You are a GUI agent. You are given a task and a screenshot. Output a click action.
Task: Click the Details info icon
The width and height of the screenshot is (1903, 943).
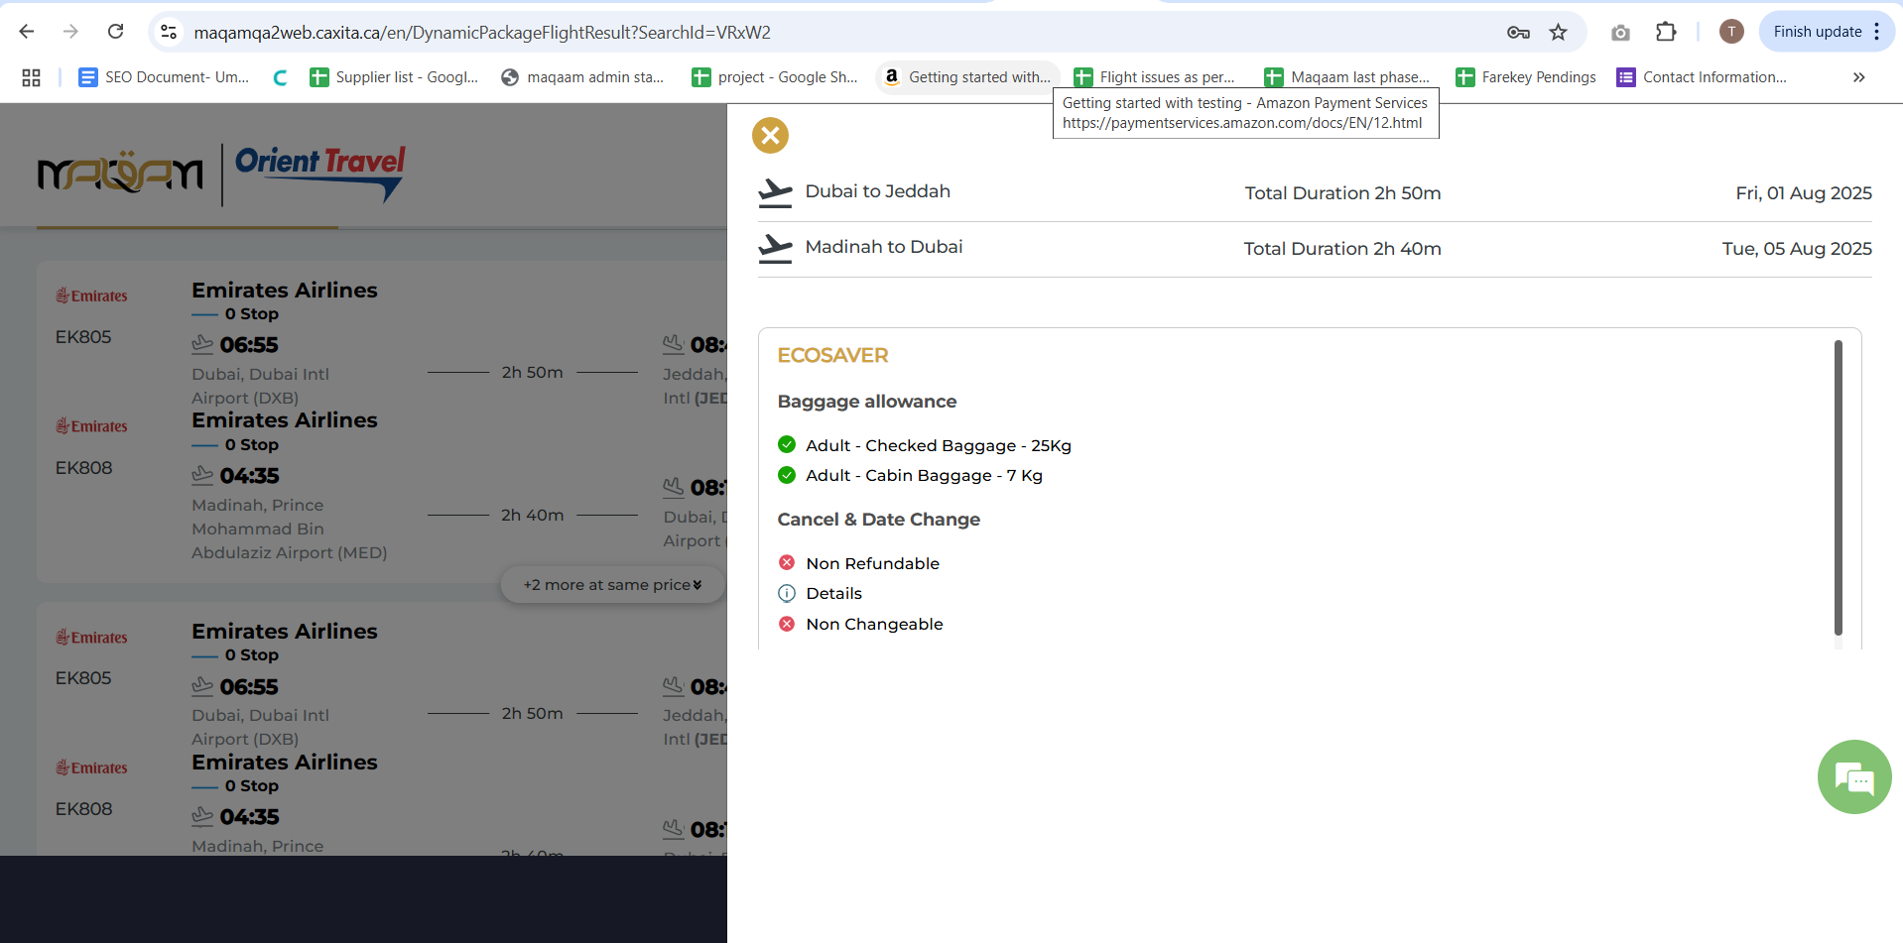pos(787,594)
